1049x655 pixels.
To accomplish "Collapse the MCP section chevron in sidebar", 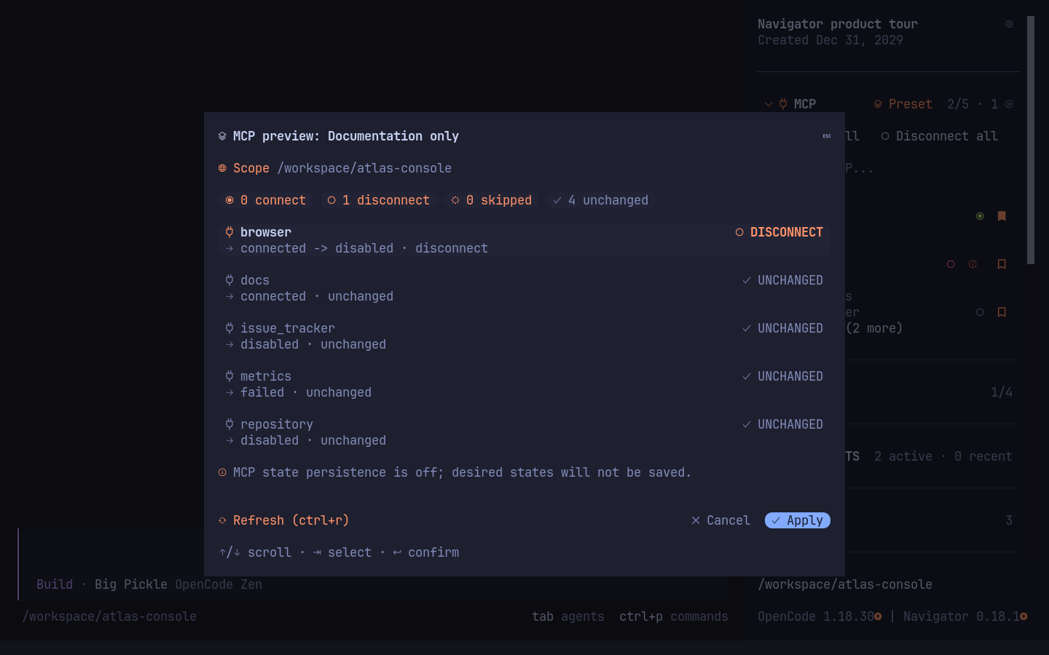I will click(769, 104).
